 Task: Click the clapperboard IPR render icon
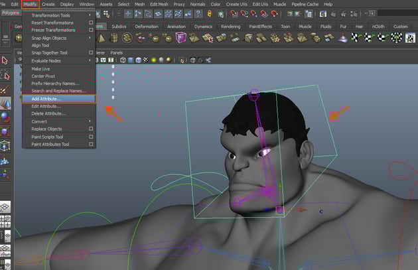(x=344, y=13)
